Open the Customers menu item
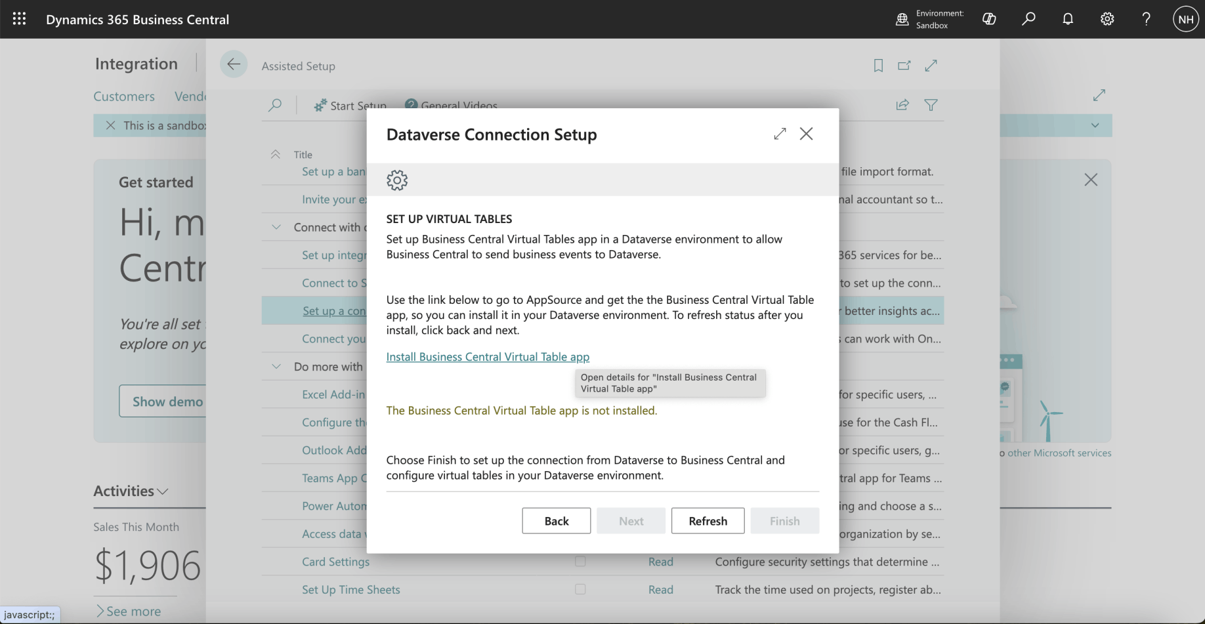Viewport: 1205px width, 624px height. pos(124,96)
